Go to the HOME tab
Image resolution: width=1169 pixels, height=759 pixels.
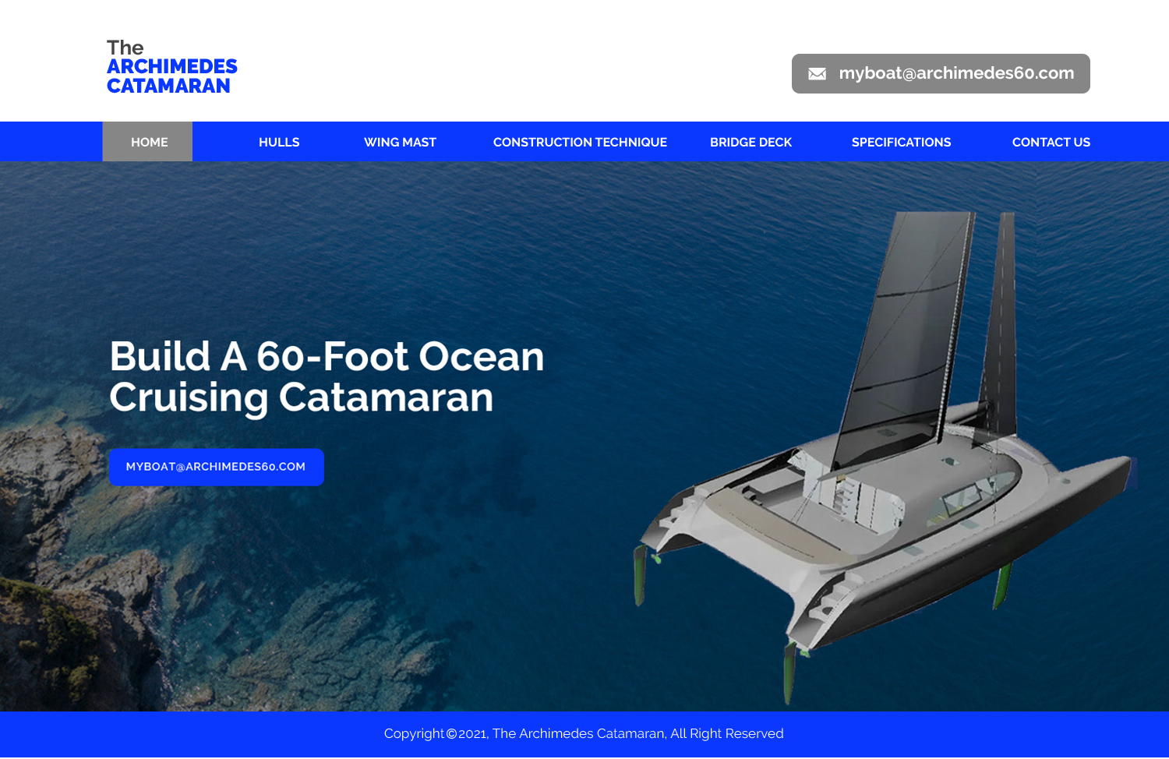(x=149, y=142)
